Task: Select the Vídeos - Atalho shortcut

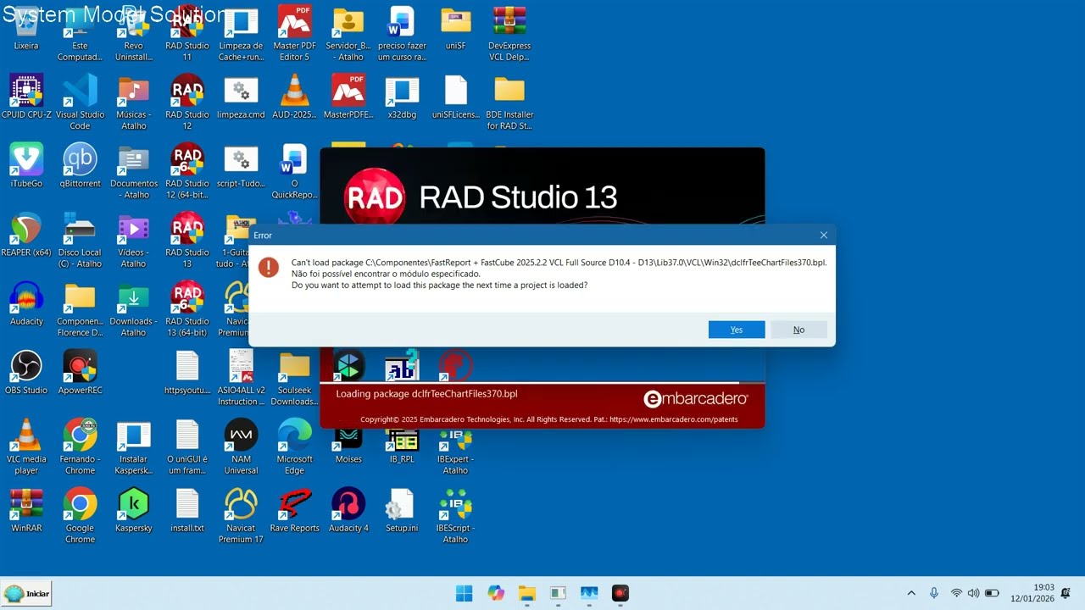Action: pos(133,240)
